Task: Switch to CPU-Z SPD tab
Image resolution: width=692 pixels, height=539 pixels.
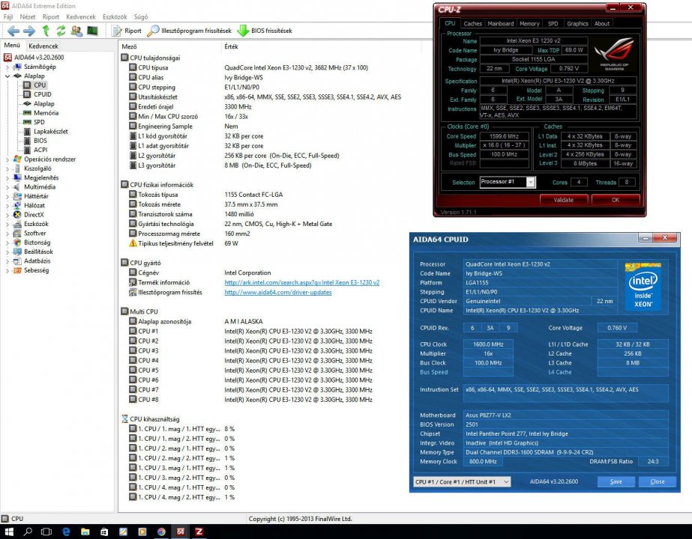Action: point(553,24)
